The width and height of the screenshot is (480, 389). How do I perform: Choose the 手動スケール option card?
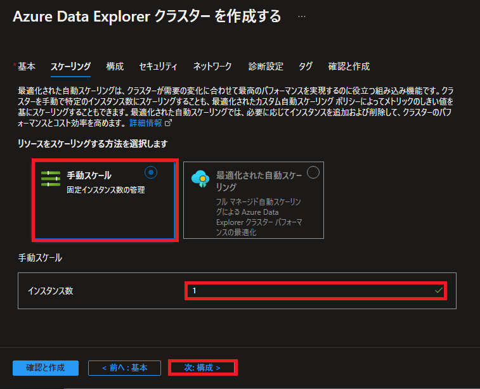click(x=105, y=200)
